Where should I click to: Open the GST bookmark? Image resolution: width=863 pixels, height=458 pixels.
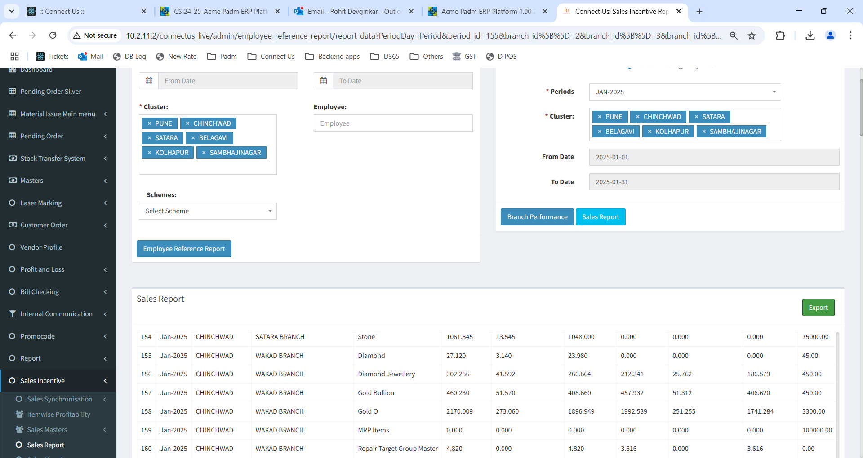(x=464, y=56)
